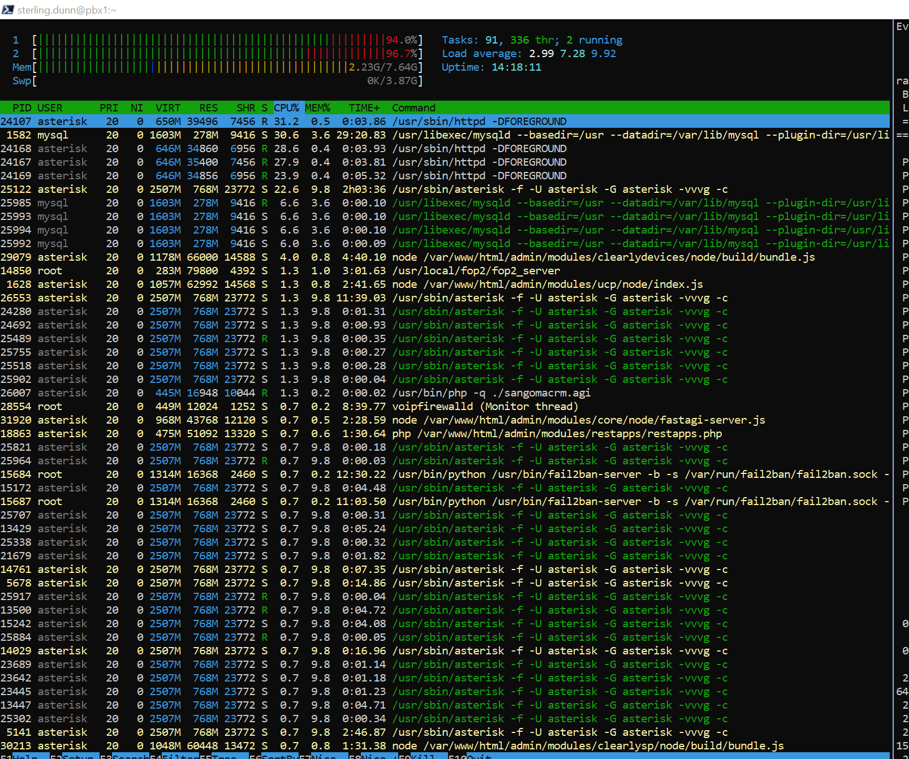Viewport: 909px width, 759px height.
Task: Select the restapps.php row PID 18863
Action: click(x=445, y=433)
